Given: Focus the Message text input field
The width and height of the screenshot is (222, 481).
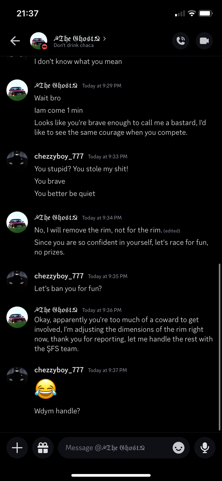Looking at the screenshot, I should pyautogui.click(x=115, y=448).
